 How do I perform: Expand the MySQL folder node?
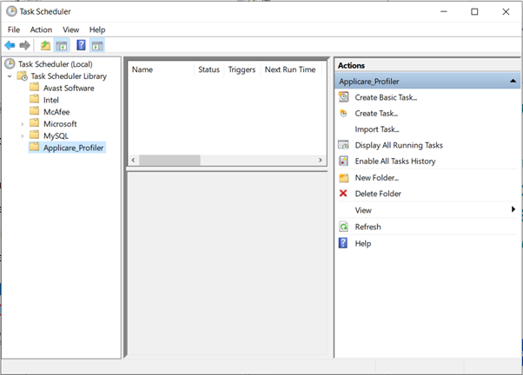(x=22, y=136)
